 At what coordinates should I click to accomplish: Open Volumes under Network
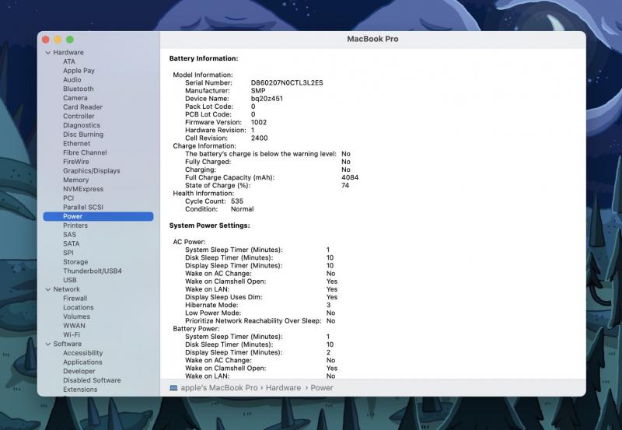(x=76, y=316)
